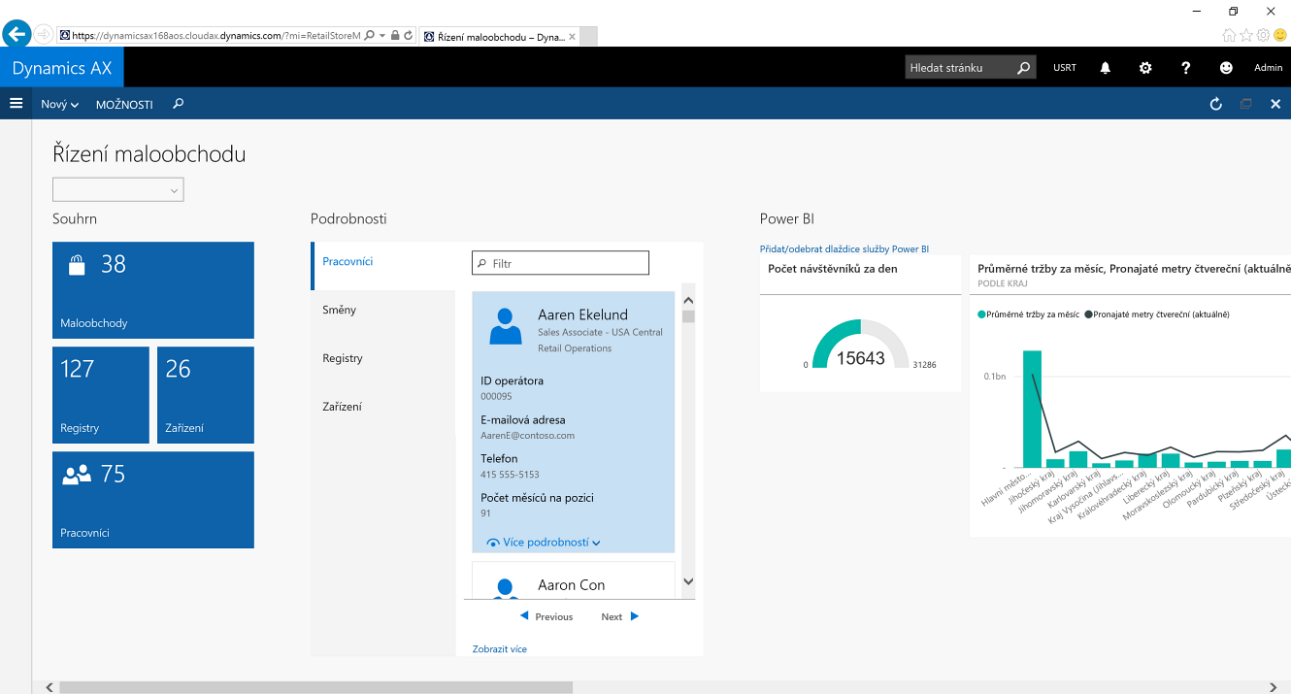Open the action bar search magnifier

(178, 104)
